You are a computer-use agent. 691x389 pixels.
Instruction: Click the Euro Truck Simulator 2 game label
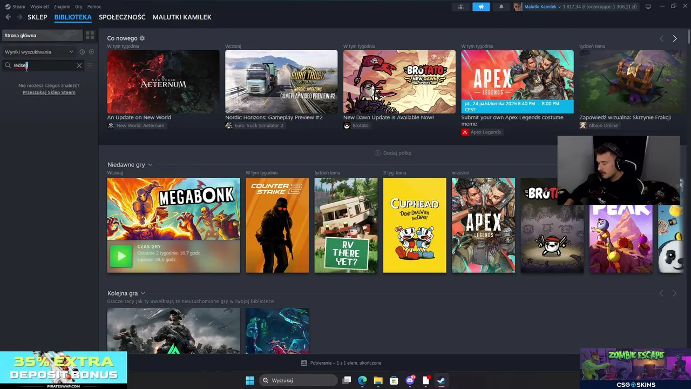tap(254, 125)
